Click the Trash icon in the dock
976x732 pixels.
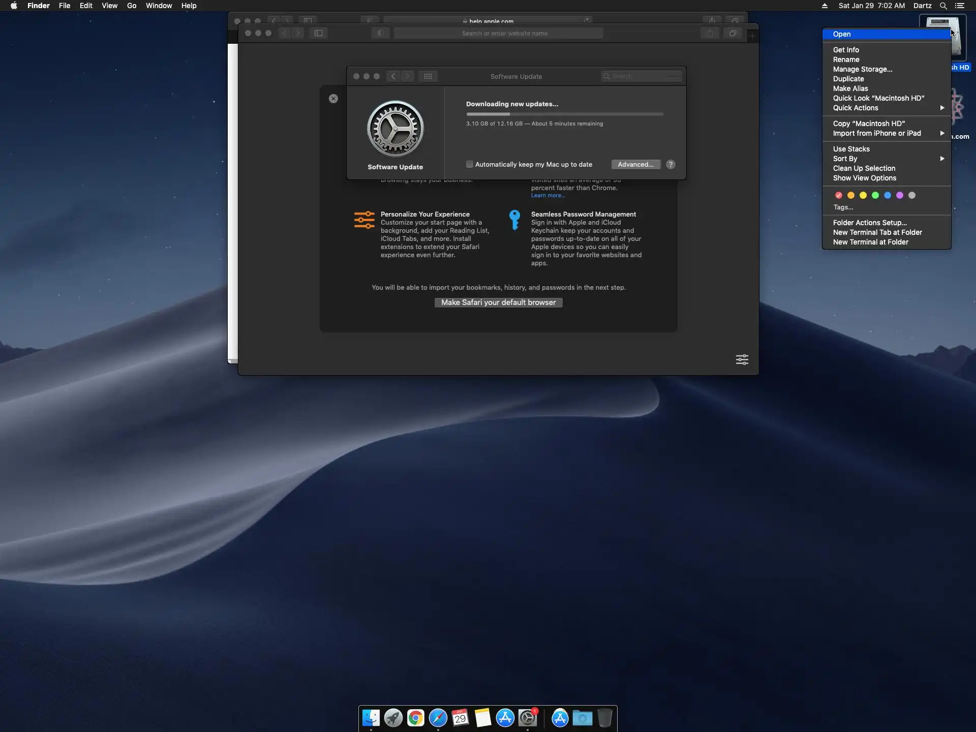[604, 718]
